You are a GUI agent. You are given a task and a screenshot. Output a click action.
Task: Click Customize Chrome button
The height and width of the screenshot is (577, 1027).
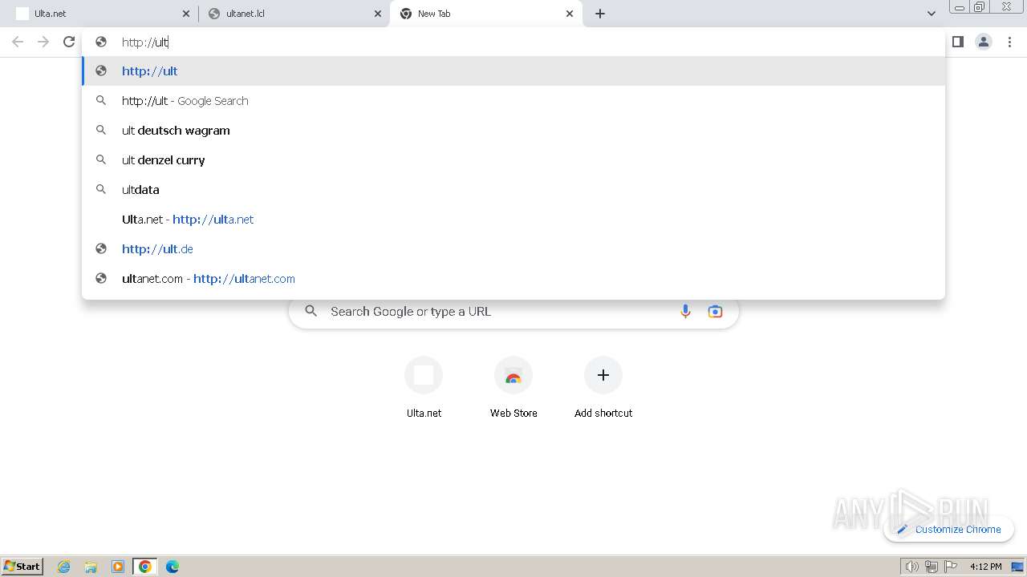pos(948,529)
